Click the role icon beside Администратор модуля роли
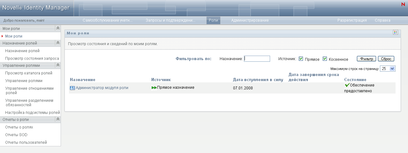 pos(72,88)
